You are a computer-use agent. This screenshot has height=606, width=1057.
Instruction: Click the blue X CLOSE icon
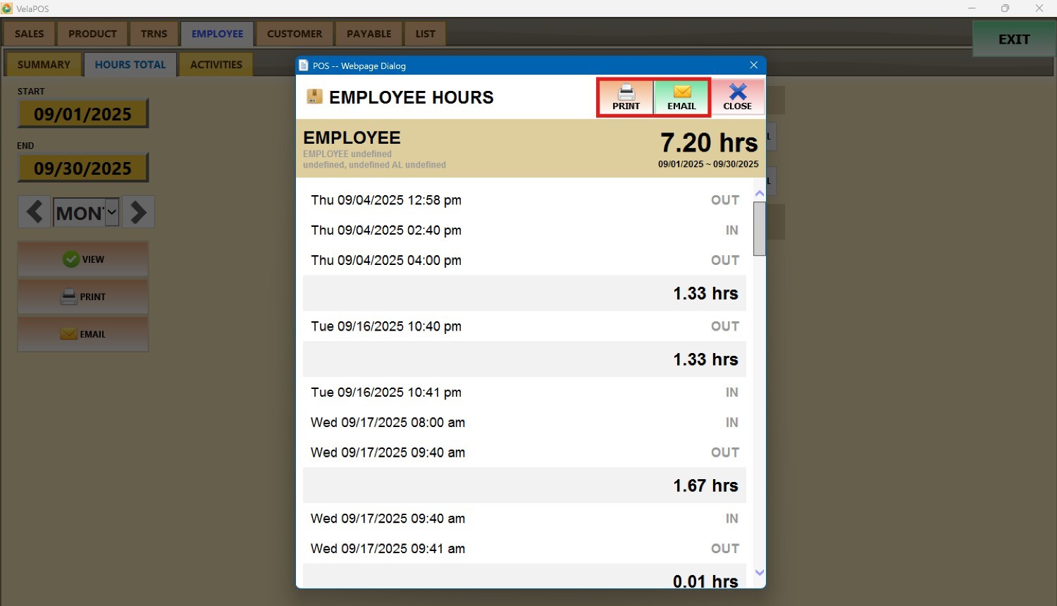pyautogui.click(x=737, y=92)
